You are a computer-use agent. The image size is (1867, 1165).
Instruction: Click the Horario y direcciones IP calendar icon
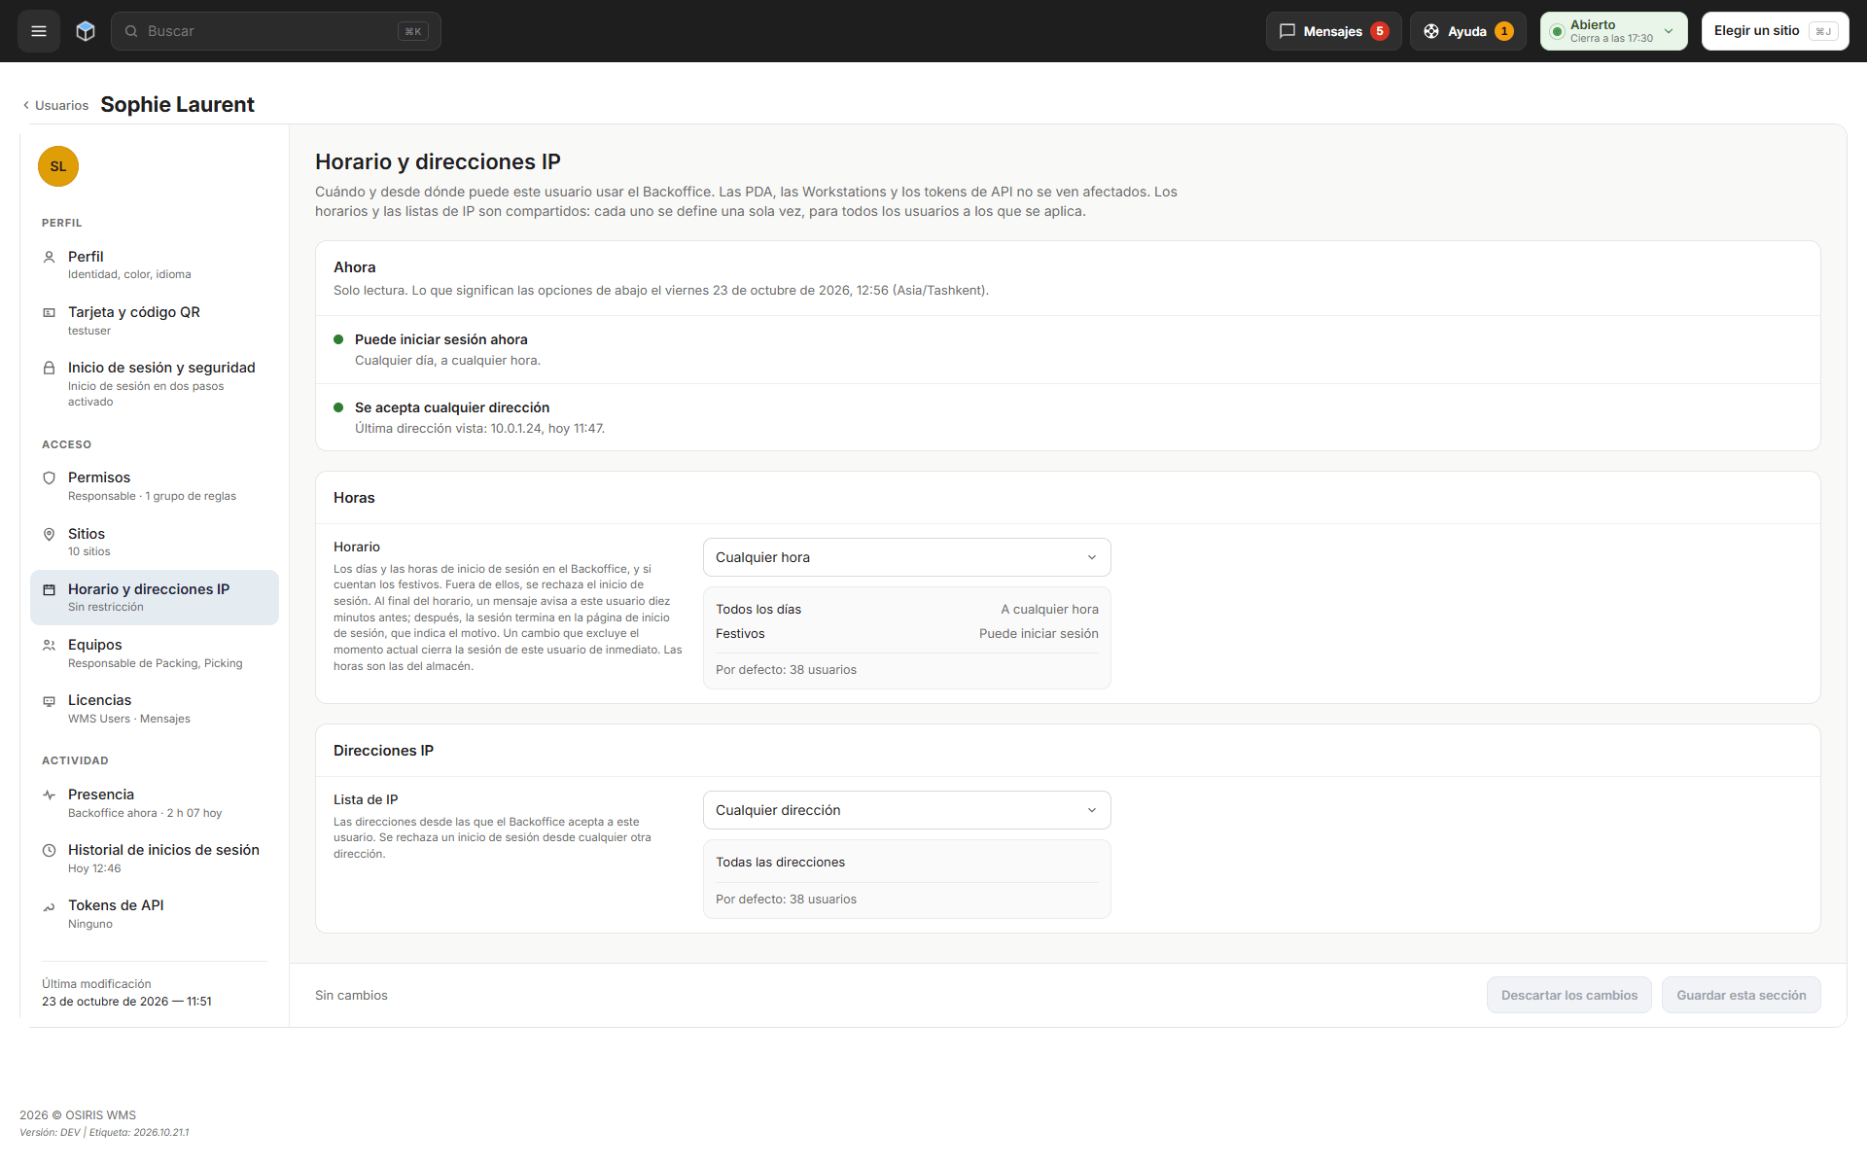[x=49, y=589]
